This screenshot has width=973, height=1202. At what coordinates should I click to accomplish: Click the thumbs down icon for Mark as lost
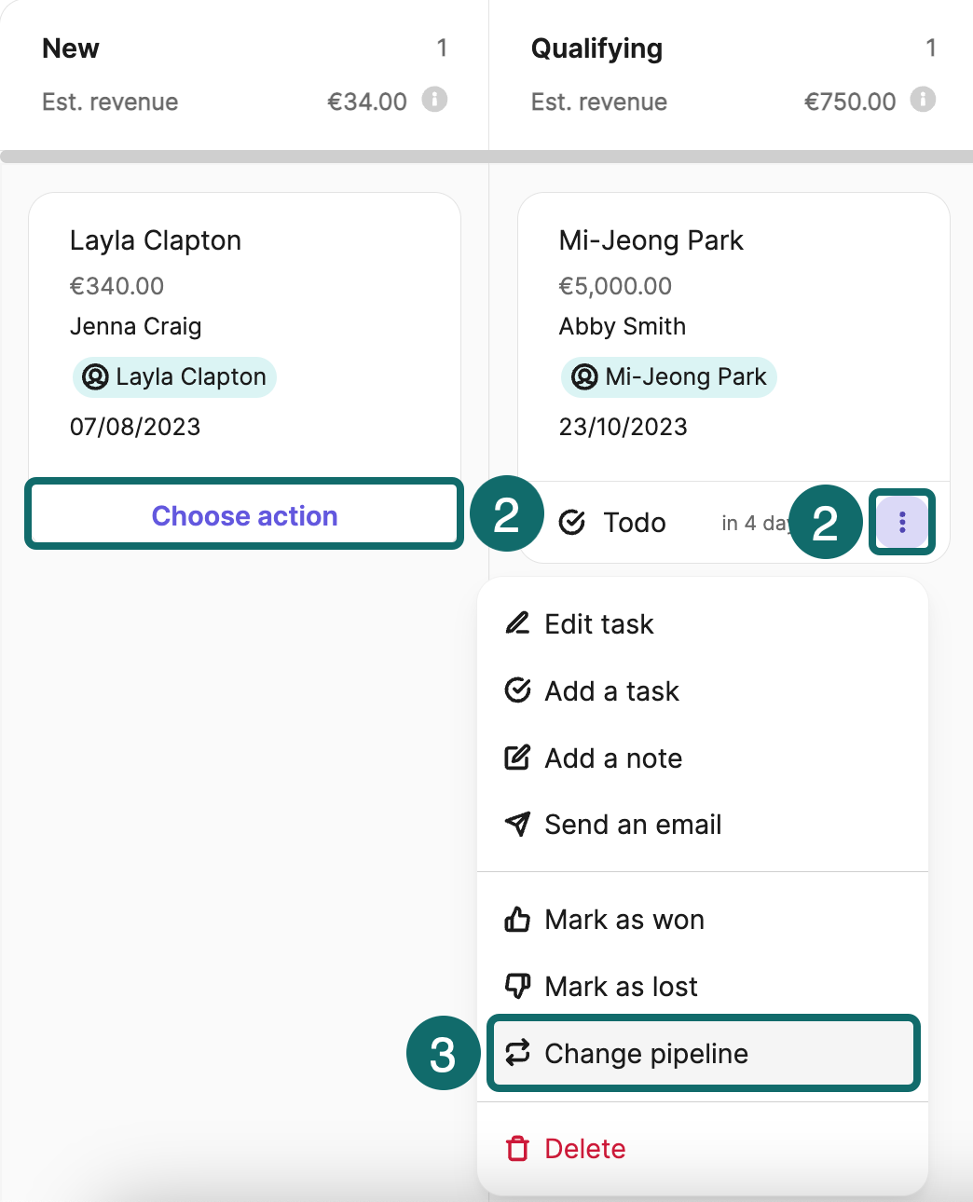[x=517, y=986]
